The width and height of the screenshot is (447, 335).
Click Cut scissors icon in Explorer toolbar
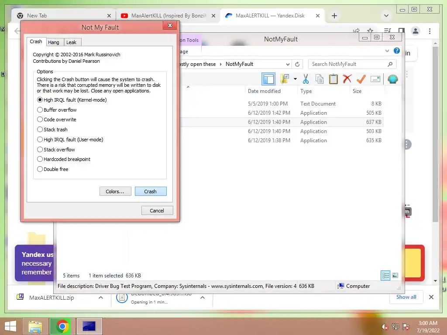pyautogui.click(x=306, y=79)
